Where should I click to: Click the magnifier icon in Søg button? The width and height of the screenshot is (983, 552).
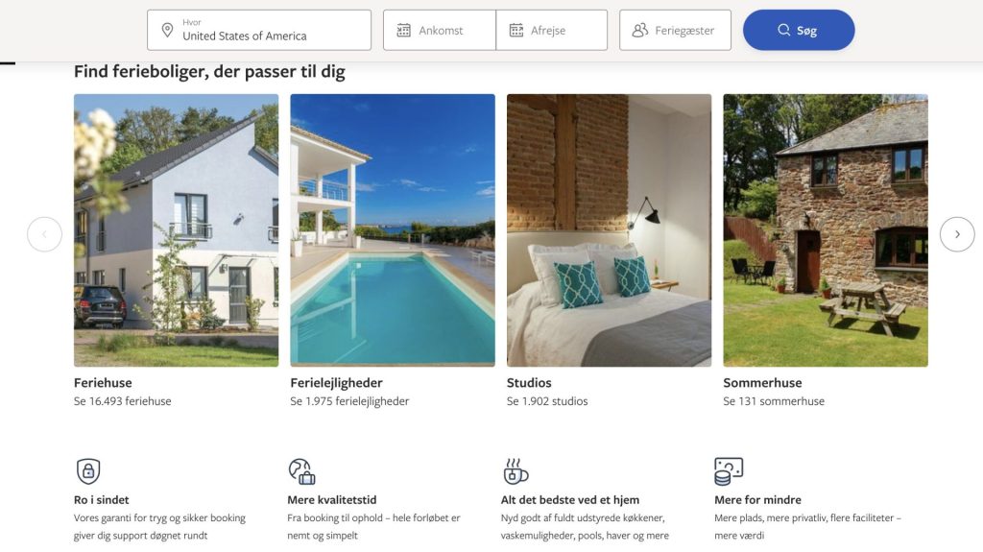783,30
